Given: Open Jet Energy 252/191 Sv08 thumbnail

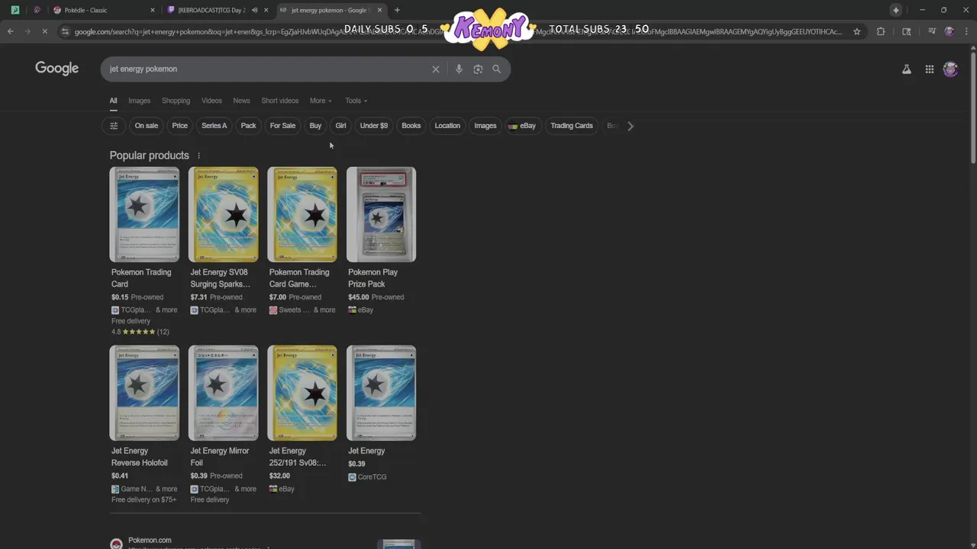Looking at the screenshot, I should click(302, 393).
